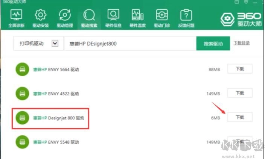The image size is (265, 159).
Task: Select 惠普HP ENVY 5548 驱动 entry
Action: coord(56,142)
